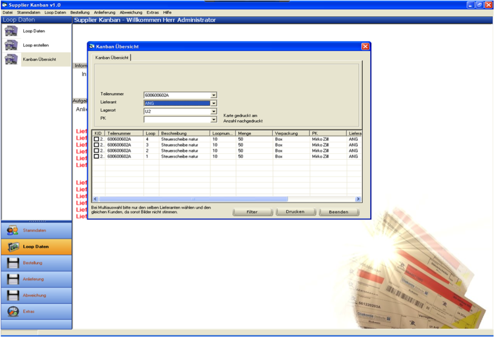Select the Anlieferung floppy disk icon

click(x=13, y=279)
